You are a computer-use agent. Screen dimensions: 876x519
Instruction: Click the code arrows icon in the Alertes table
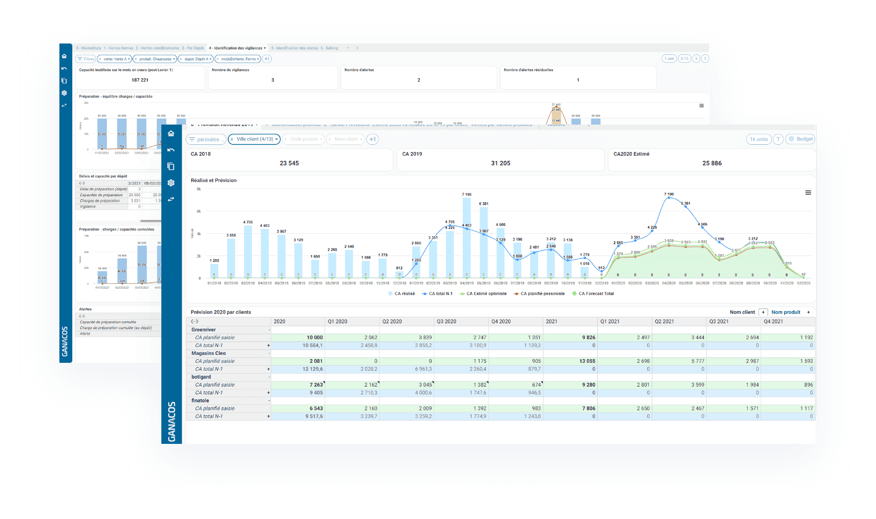pyautogui.click(x=82, y=316)
